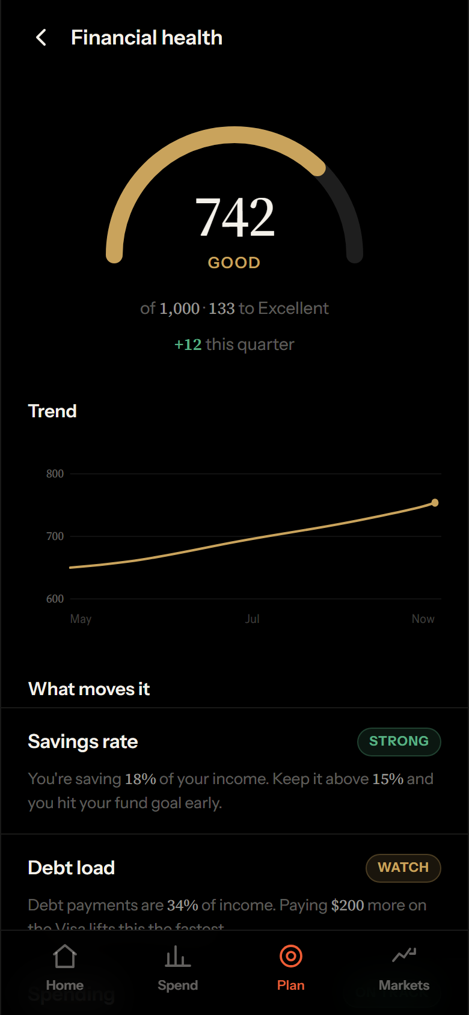Image resolution: width=469 pixels, height=1015 pixels.
Task: Open the Home tab house icon
Action: 65,956
